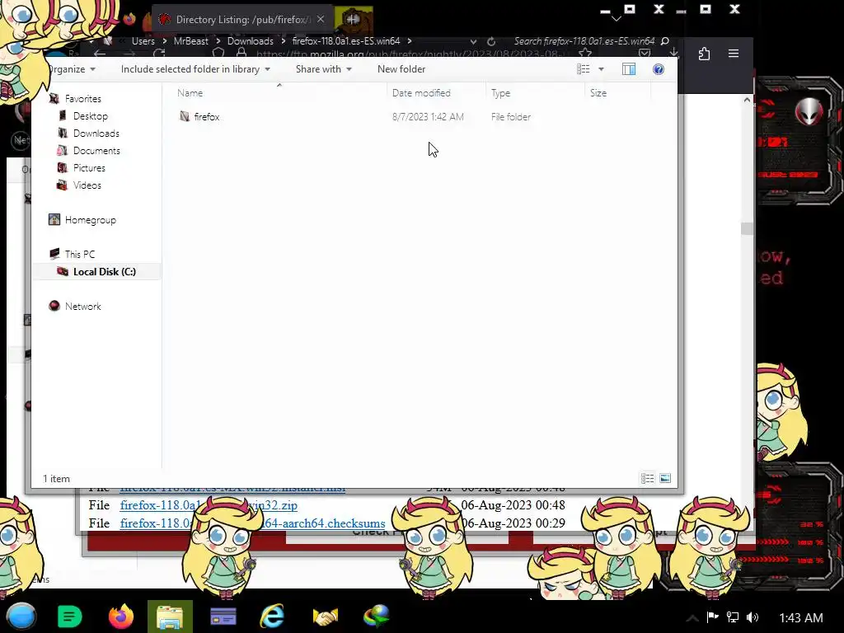Screen dimensions: 844x633
Task: Expand the address bar history dropdown
Action: pyautogui.click(x=472, y=41)
